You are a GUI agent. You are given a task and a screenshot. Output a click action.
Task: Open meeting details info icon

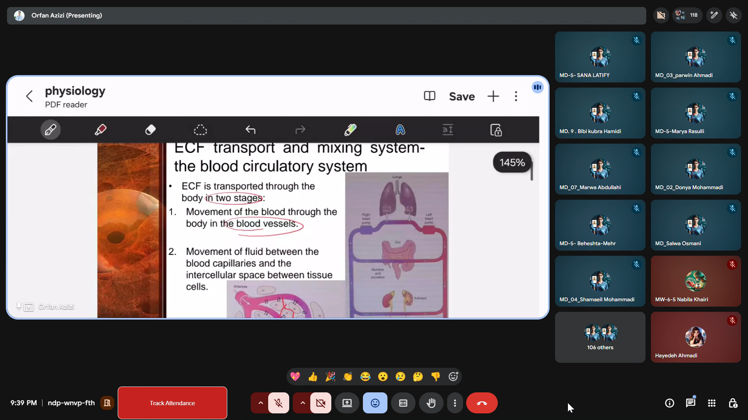669,403
